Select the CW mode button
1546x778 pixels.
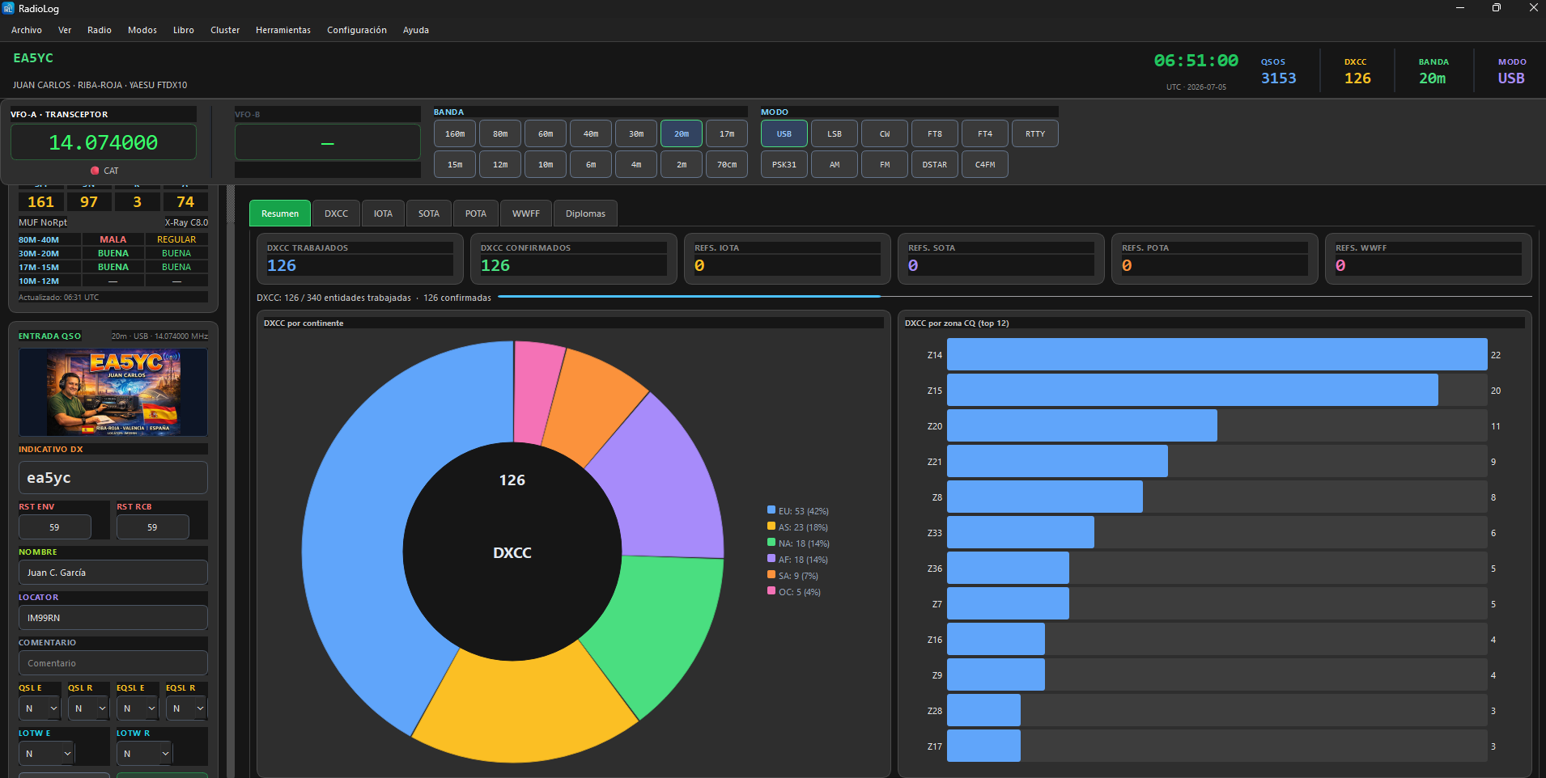tap(885, 133)
